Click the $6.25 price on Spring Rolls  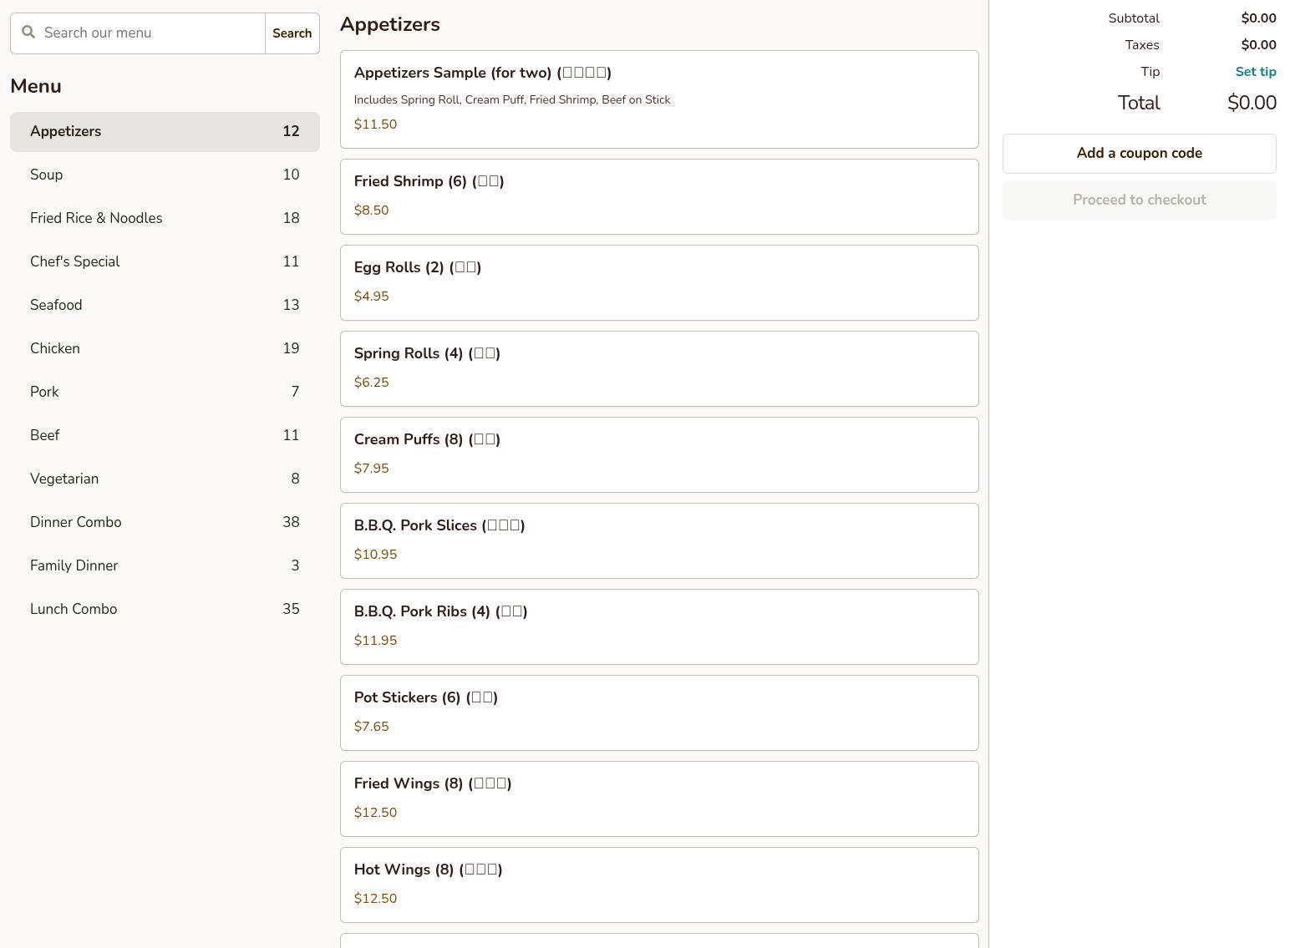(372, 383)
